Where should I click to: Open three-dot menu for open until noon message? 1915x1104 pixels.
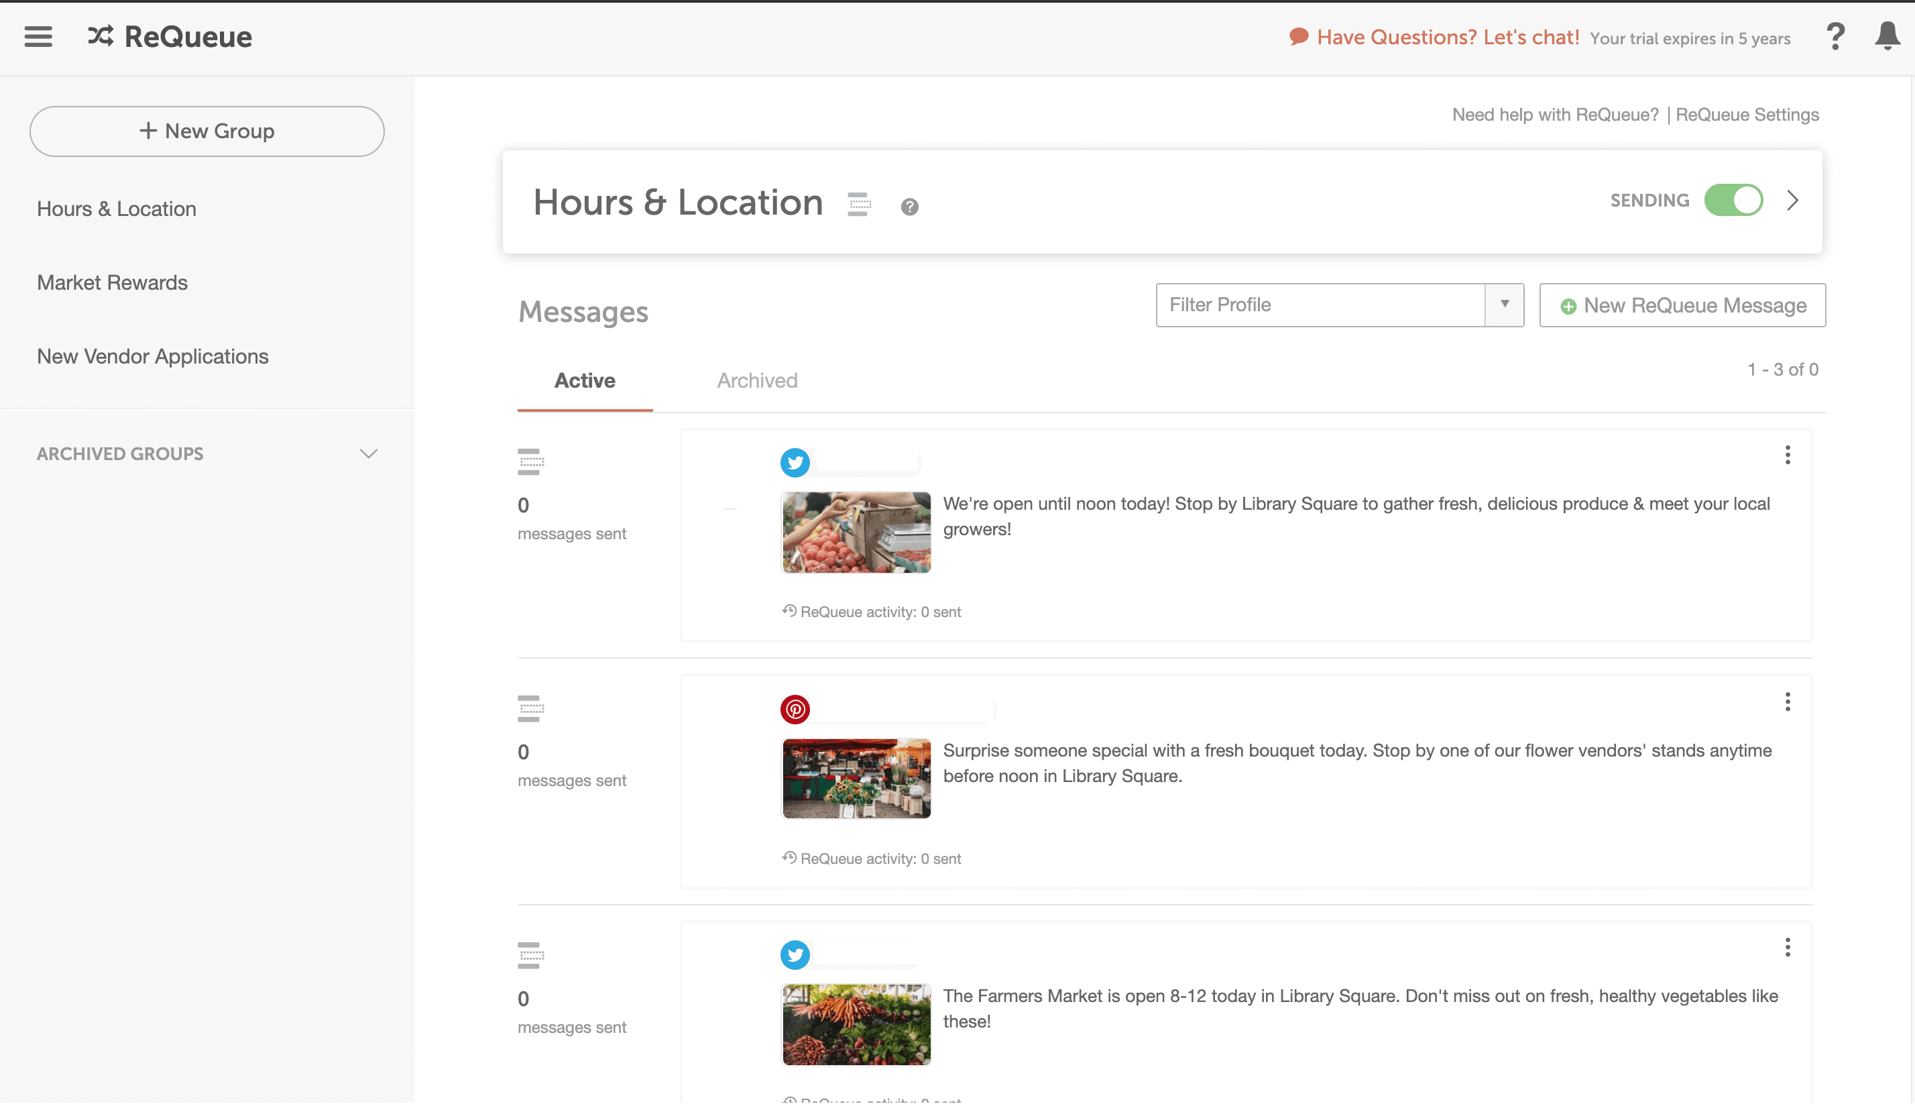tap(1787, 455)
